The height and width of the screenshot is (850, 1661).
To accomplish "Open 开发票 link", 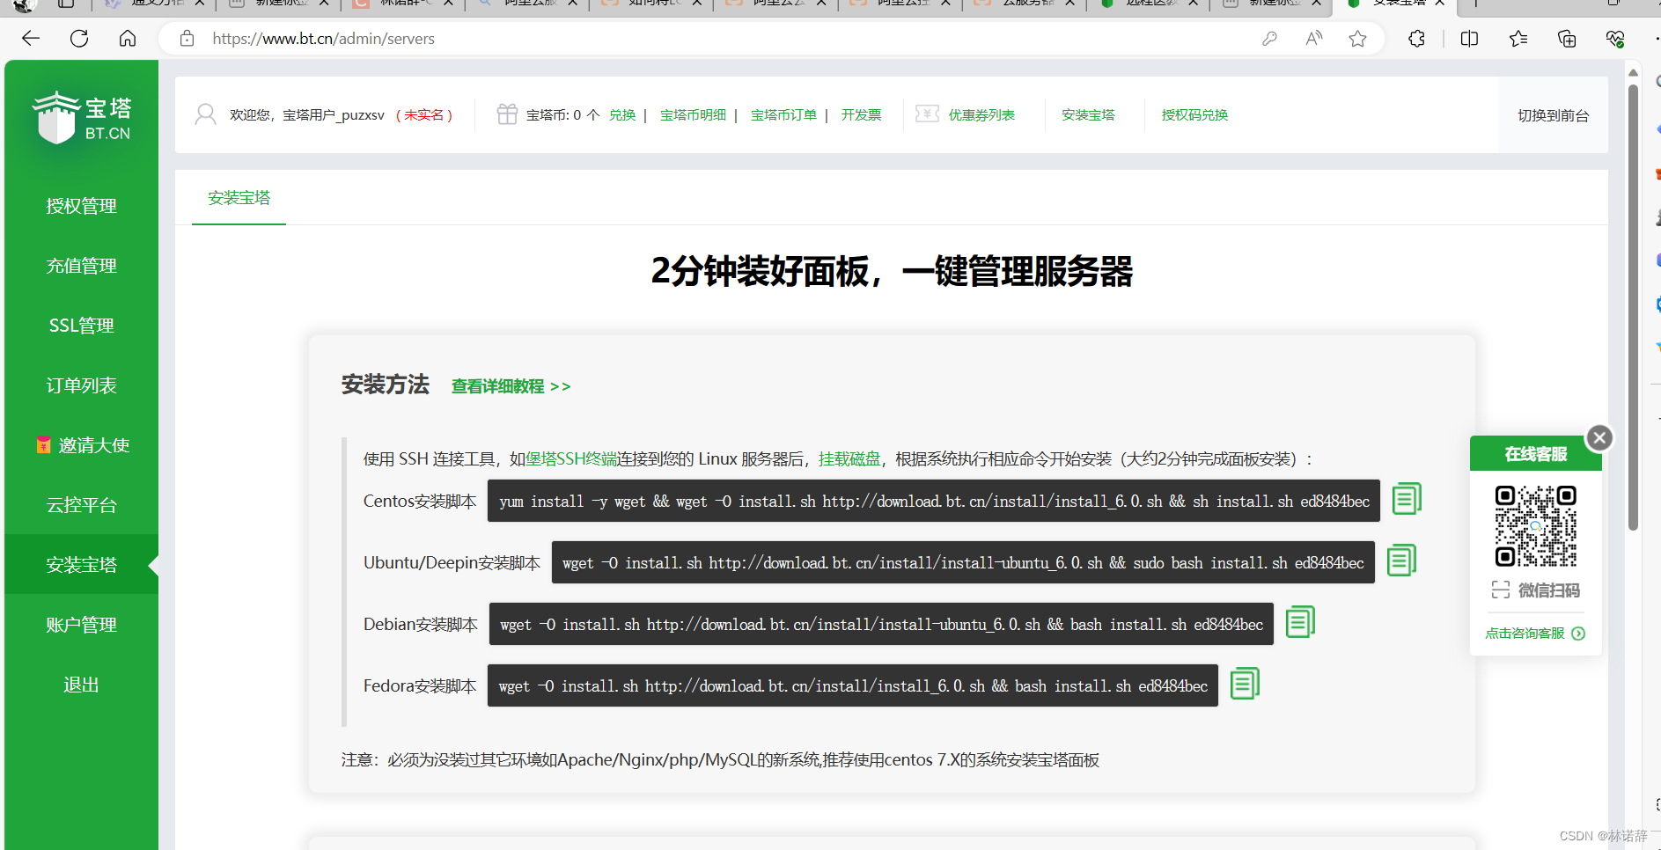I will (x=861, y=115).
